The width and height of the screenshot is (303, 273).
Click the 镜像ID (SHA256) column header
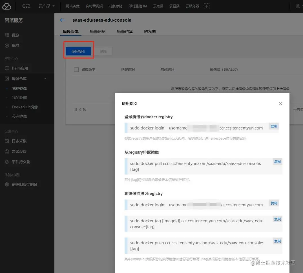click(224, 70)
